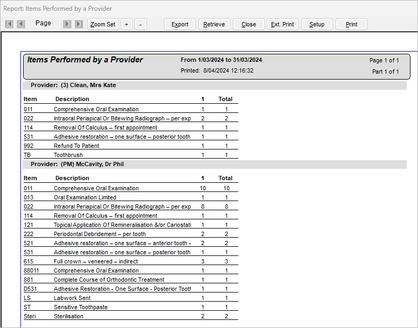Print the report
The image size is (418, 328).
coord(351,24)
